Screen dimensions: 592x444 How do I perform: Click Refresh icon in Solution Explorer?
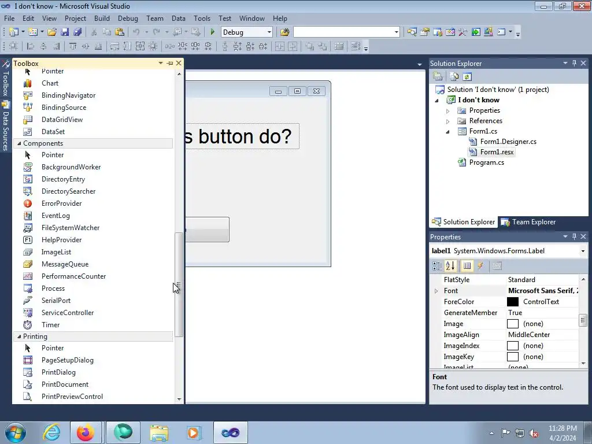[467, 77]
